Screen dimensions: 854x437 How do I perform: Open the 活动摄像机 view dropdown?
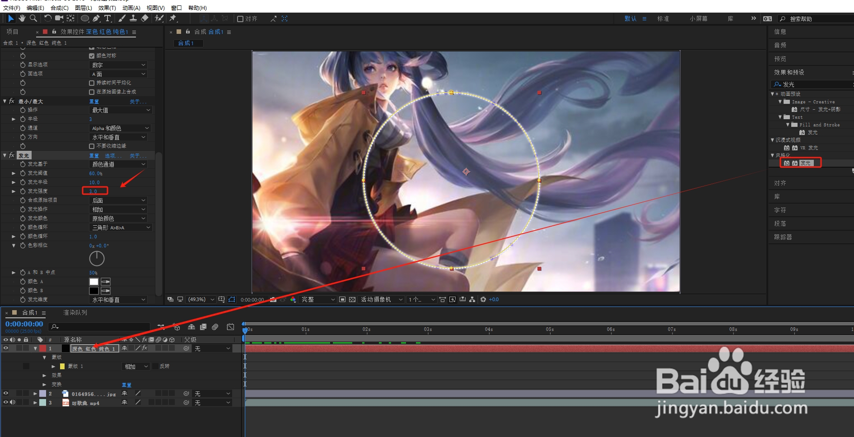coord(382,299)
